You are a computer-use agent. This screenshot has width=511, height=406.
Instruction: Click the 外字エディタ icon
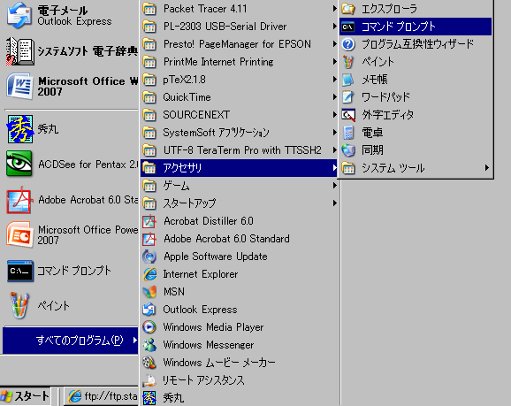(x=348, y=115)
